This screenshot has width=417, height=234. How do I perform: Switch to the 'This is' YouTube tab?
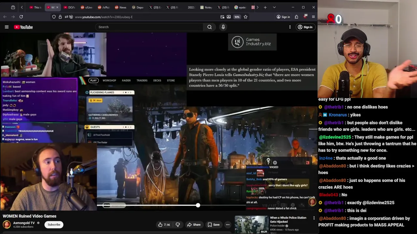pos(36,7)
